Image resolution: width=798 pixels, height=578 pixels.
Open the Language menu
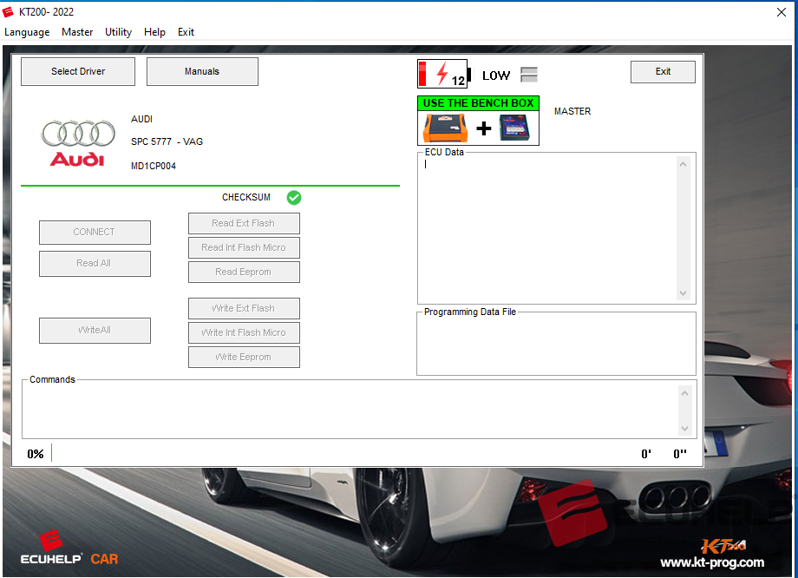[27, 32]
